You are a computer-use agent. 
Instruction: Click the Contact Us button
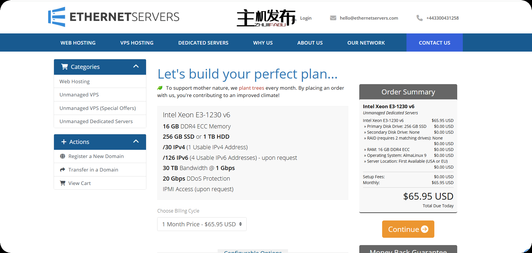(x=434, y=43)
